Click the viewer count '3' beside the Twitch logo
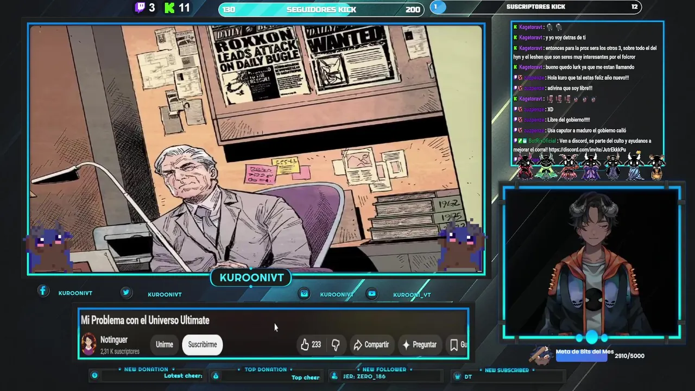The image size is (695, 391). [x=152, y=8]
